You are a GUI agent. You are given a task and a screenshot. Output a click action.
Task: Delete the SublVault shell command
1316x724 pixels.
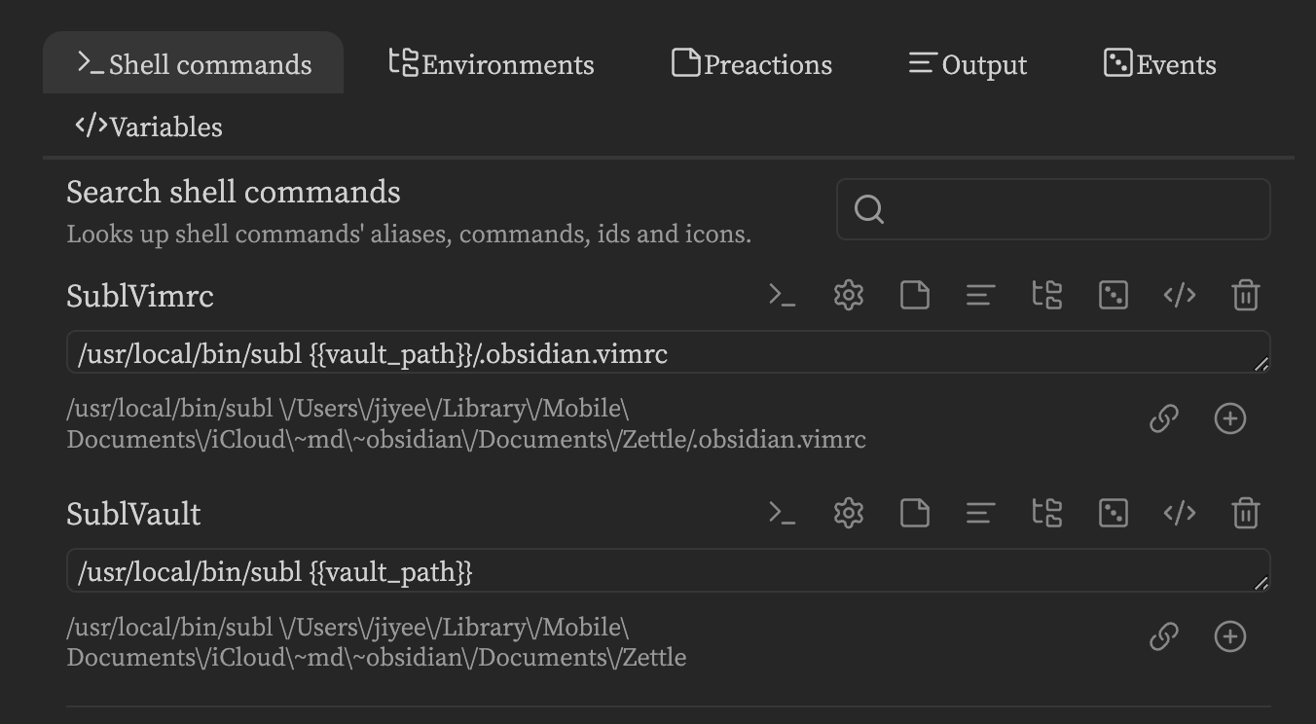[x=1246, y=513]
